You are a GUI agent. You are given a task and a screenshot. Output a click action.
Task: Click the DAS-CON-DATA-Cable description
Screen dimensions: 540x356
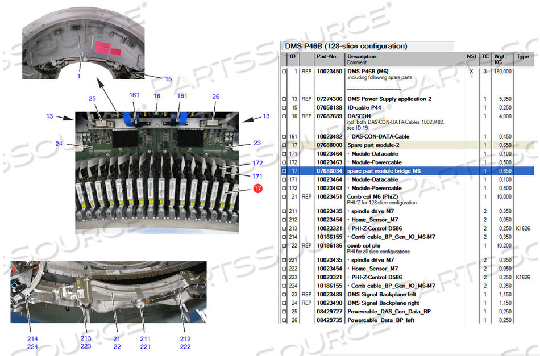pyautogui.click(x=380, y=137)
